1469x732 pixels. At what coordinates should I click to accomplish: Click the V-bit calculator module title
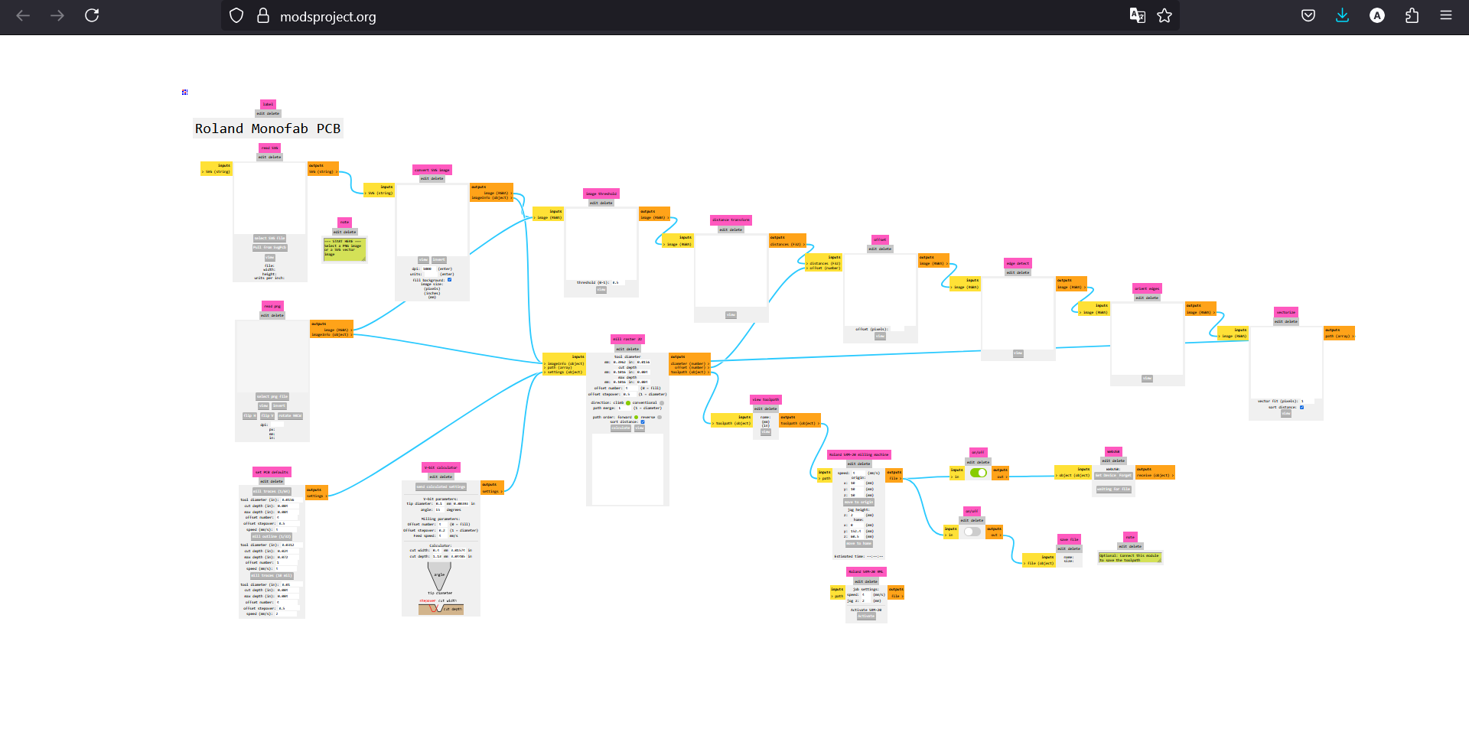pyautogui.click(x=441, y=467)
